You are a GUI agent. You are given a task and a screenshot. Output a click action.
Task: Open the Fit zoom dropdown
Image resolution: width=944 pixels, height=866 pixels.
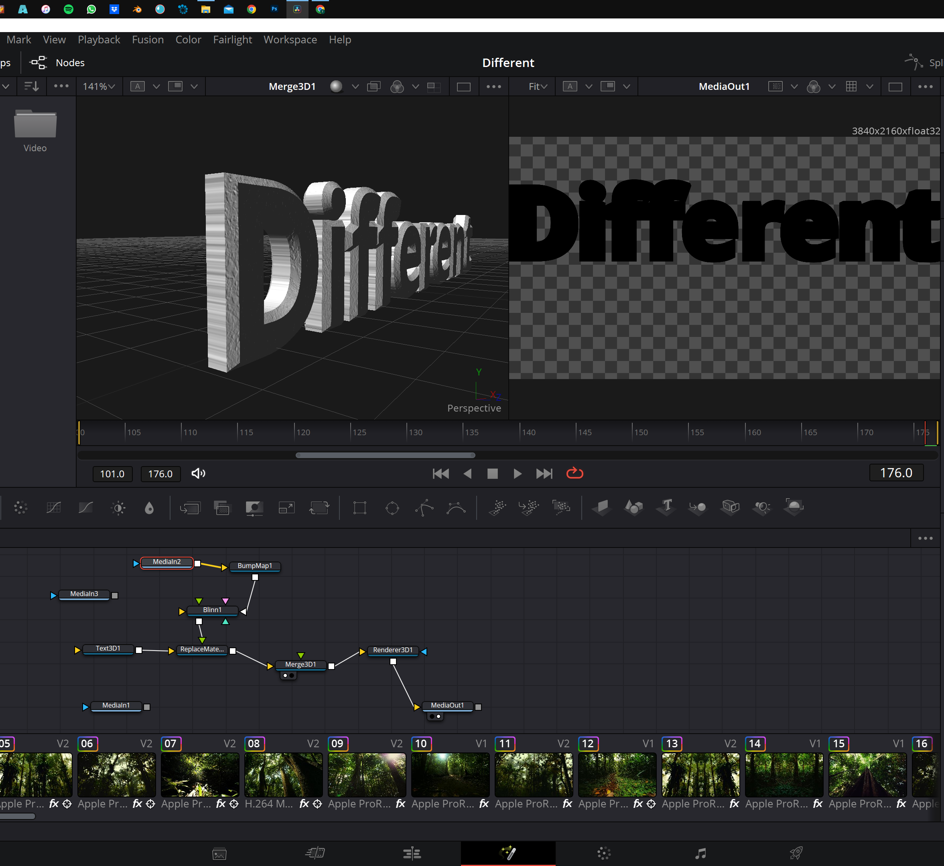(x=538, y=87)
